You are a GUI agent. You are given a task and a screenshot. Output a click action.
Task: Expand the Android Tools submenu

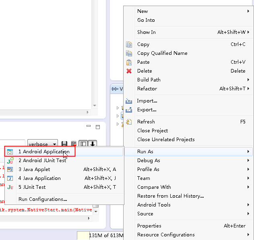pyautogui.click(x=248, y=205)
